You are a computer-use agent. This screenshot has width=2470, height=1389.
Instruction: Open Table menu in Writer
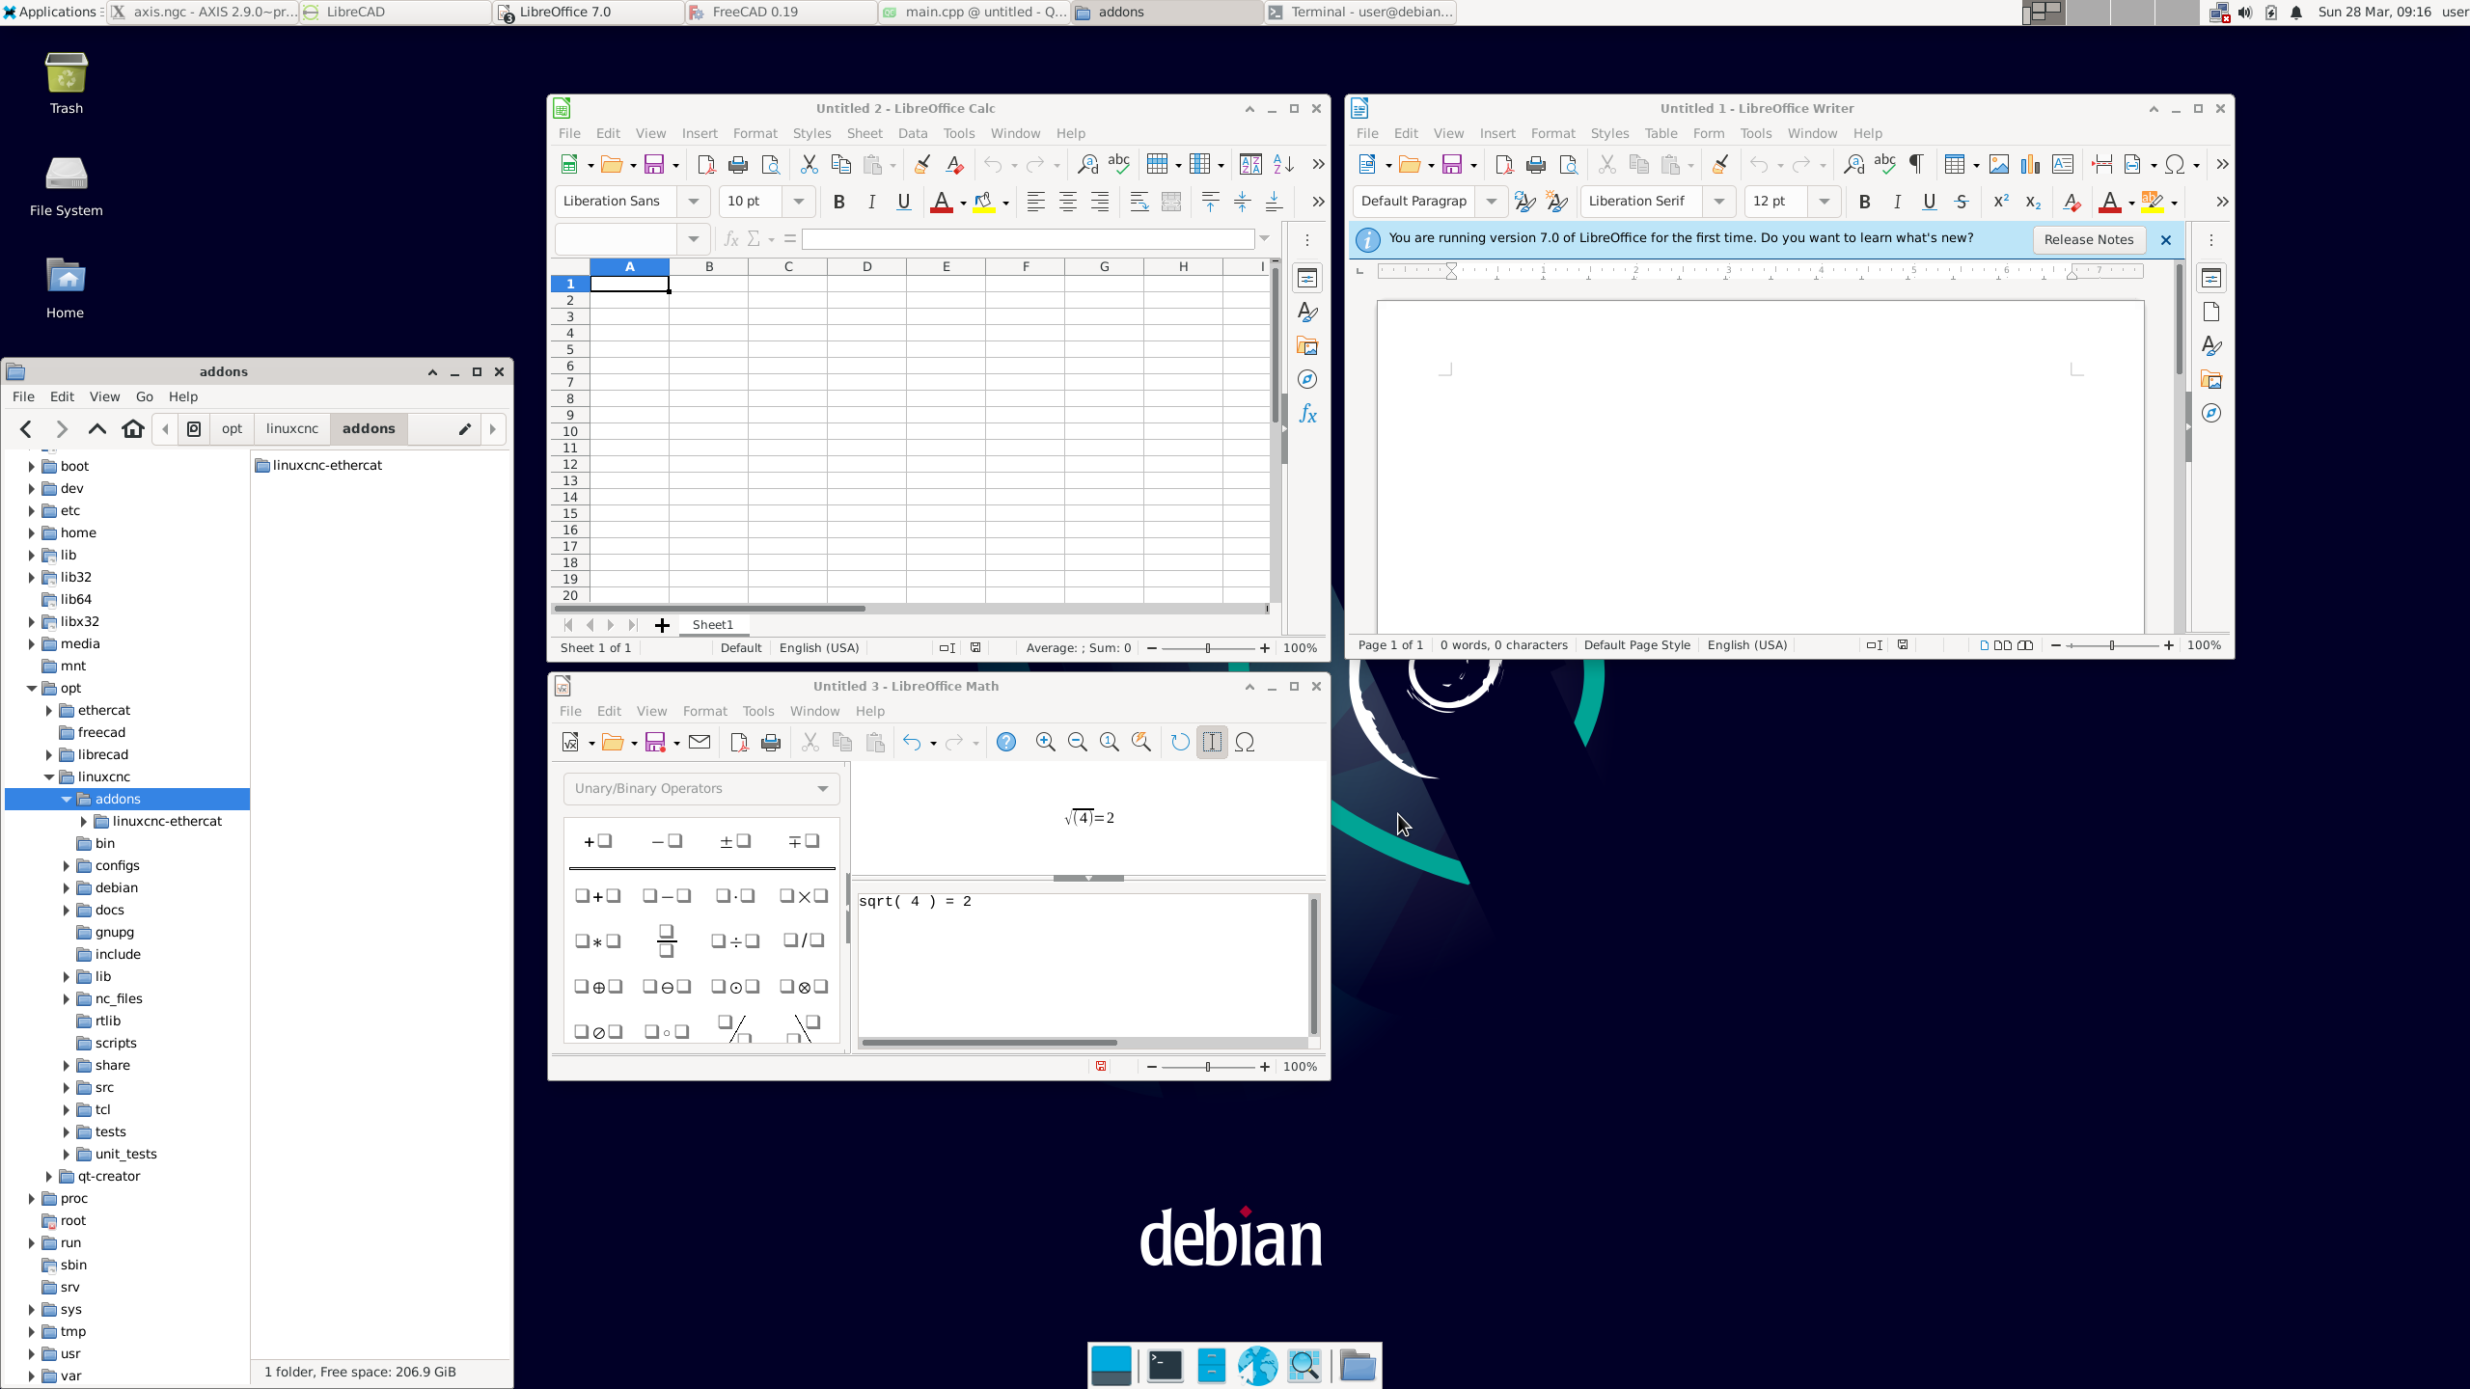1660,133
